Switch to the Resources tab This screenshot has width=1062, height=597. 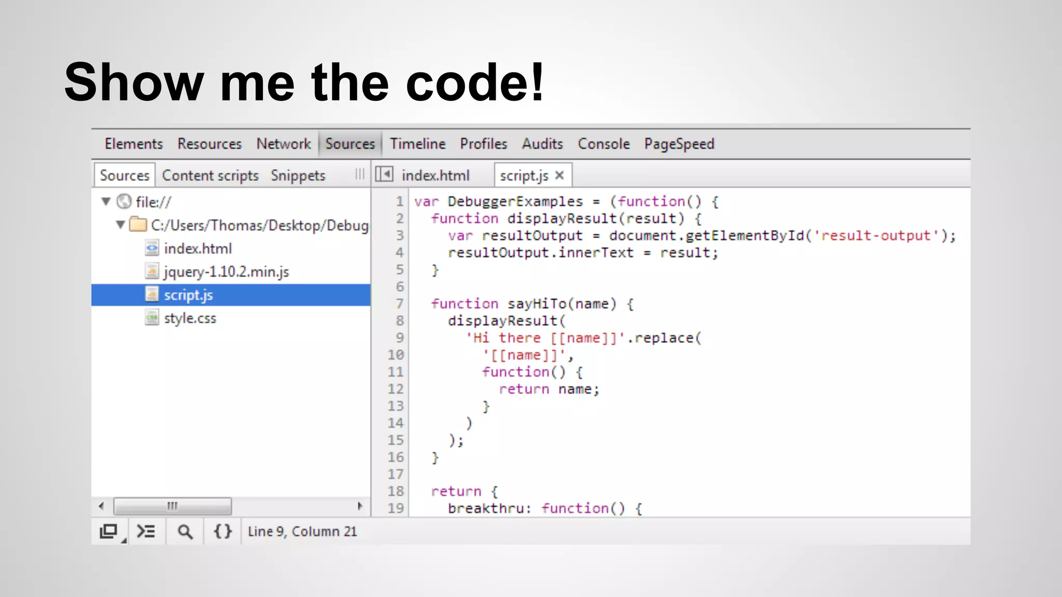(x=209, y=144)
